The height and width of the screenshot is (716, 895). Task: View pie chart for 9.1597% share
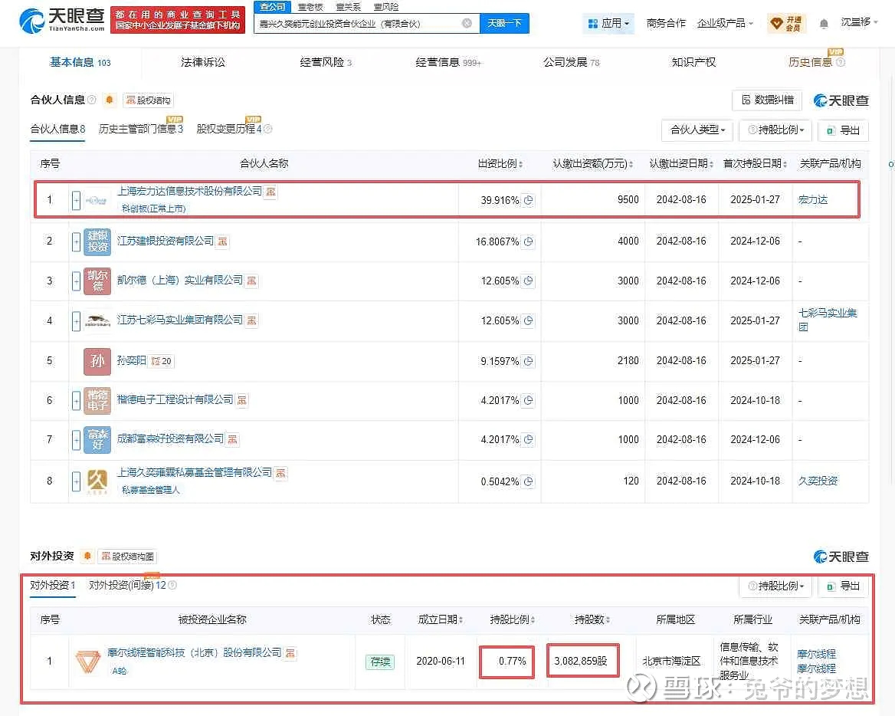click(529, 361)
